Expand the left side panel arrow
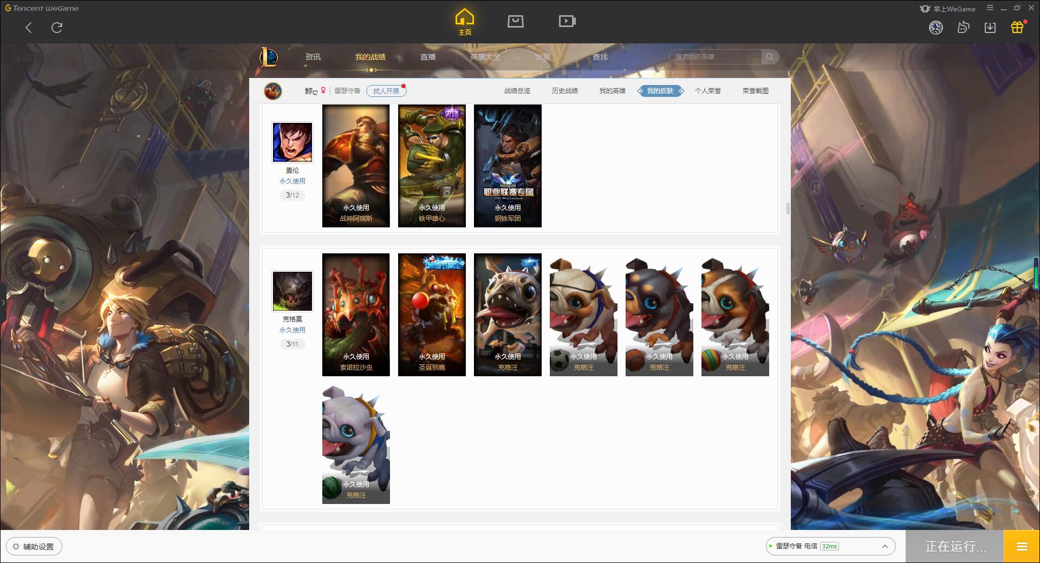 click(x=3, y=302)
